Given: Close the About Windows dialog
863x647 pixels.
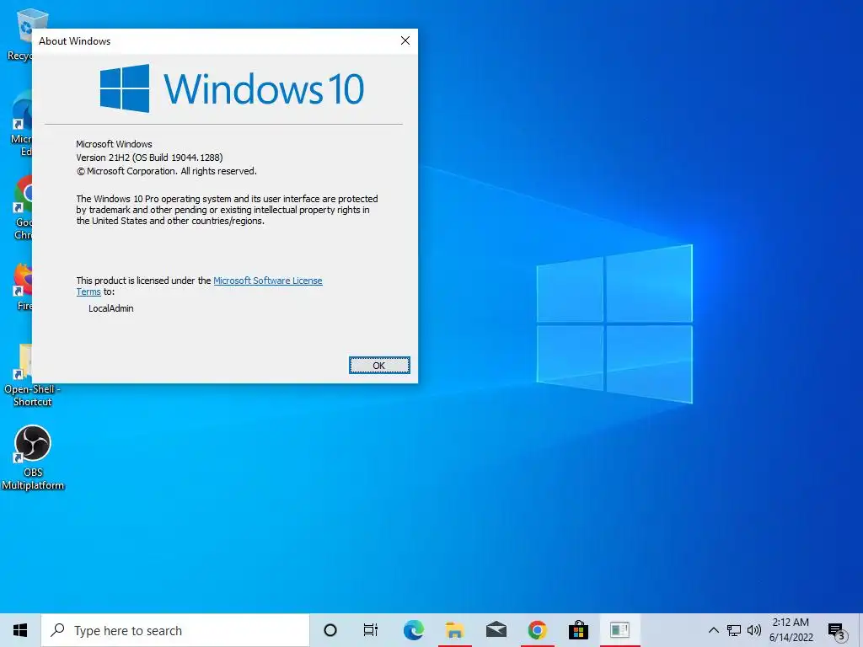Looking at the screenshot, I should coord(405,40).
